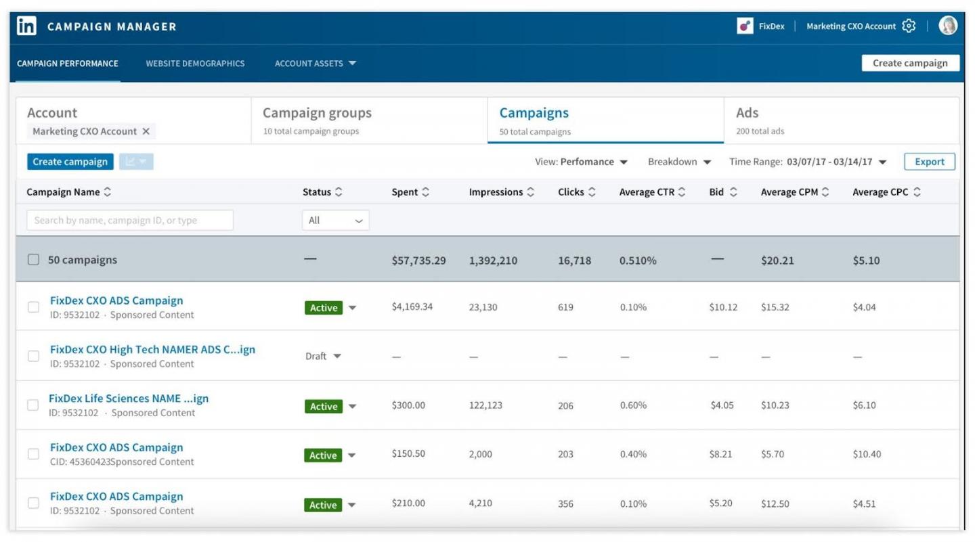The width and height of the screenshot is (975, 542).
Task: Click the Export button
Action: pos(929,162)
